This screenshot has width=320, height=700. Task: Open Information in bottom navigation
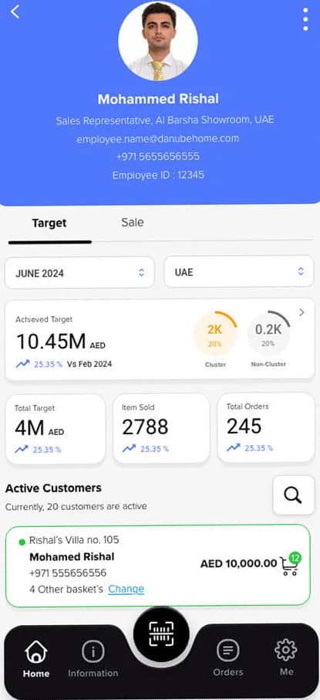click(93, 658)
